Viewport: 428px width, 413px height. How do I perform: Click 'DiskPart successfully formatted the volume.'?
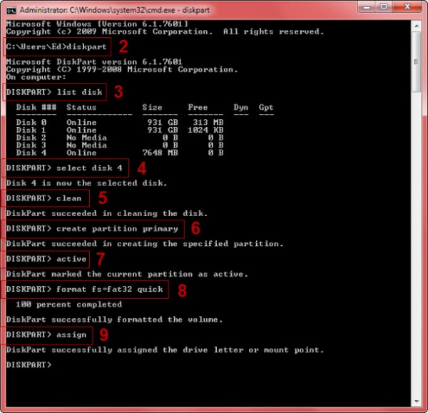pyautogui.click(x=114, y=320)
